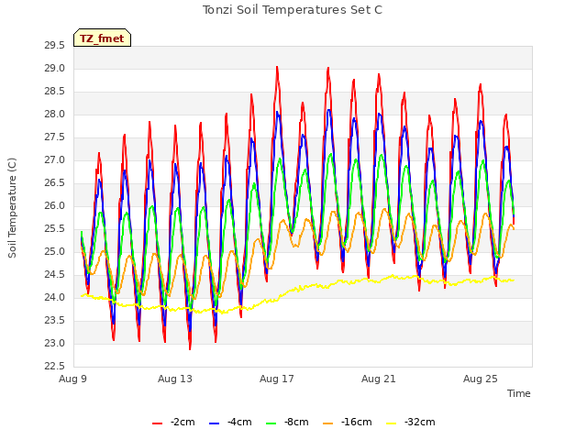Click the TZ_fmet annotation box
587x440 pixels.
point(102,38)
